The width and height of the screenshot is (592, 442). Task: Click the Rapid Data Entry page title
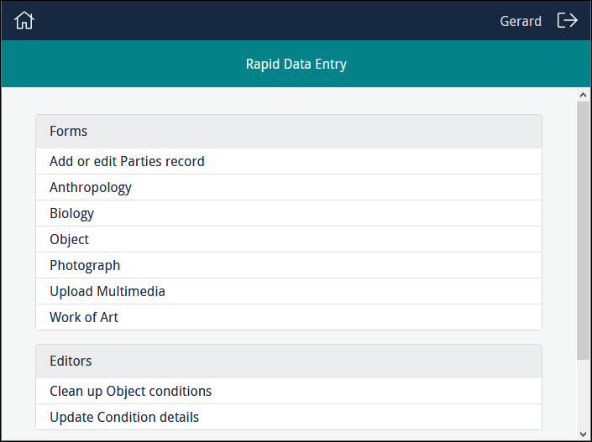[x=296, y=64]
